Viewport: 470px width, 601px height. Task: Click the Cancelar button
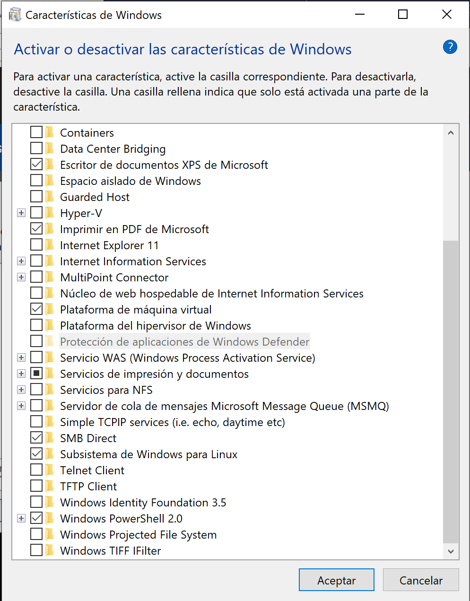(x=421, y=580)
